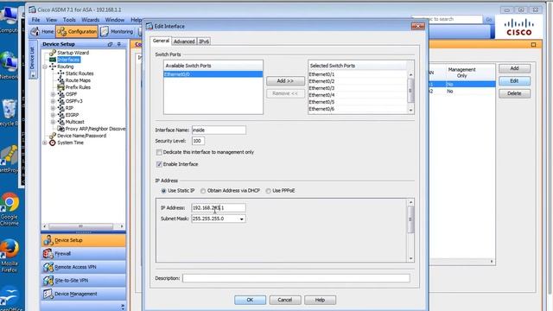Screen dimensions: 553x311
Task: Open the Prefix Rules icon
Action: click(x=60, y=87)
